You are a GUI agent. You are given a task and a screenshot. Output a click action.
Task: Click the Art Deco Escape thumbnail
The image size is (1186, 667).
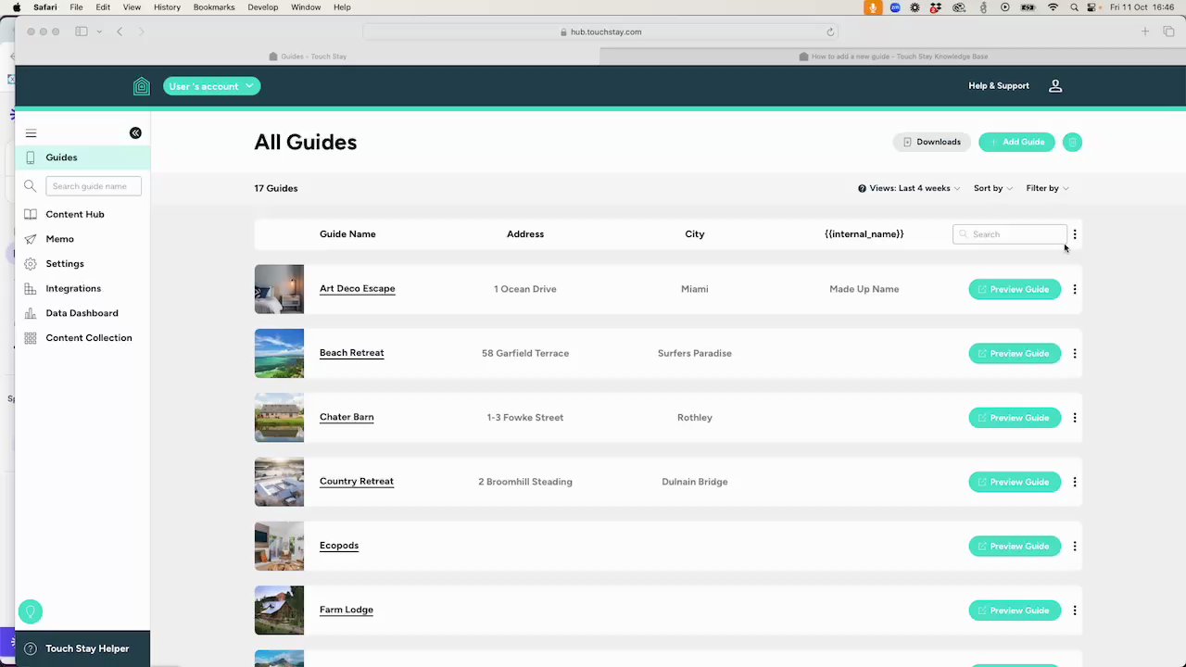279,289
